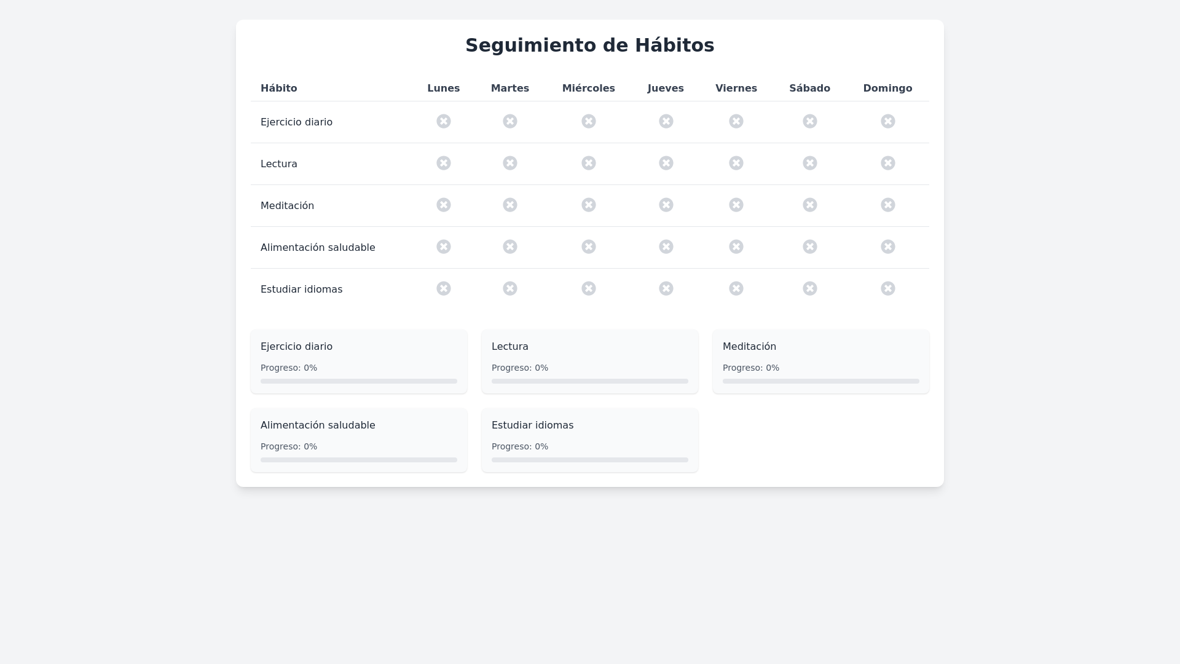Screen dimensions: 1180x664
Task: Click the Seguimiento de Hábitos title
Action: pyautogui.click(x=589, y=45)
